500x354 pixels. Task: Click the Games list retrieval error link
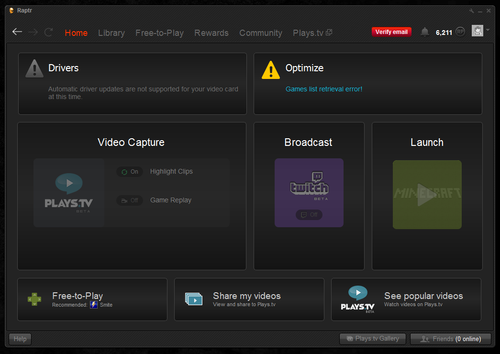coord(323,89)
